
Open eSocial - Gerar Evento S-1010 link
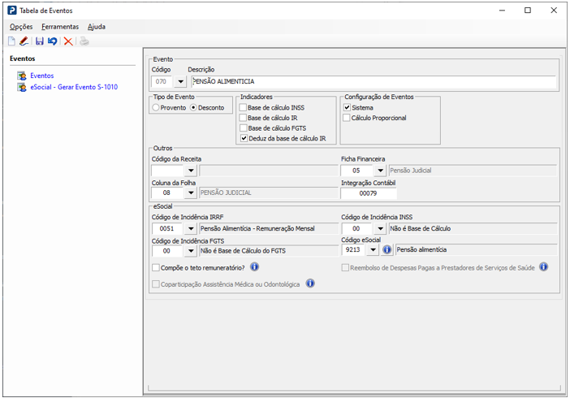pyautogui.click(x=74, y=87)
